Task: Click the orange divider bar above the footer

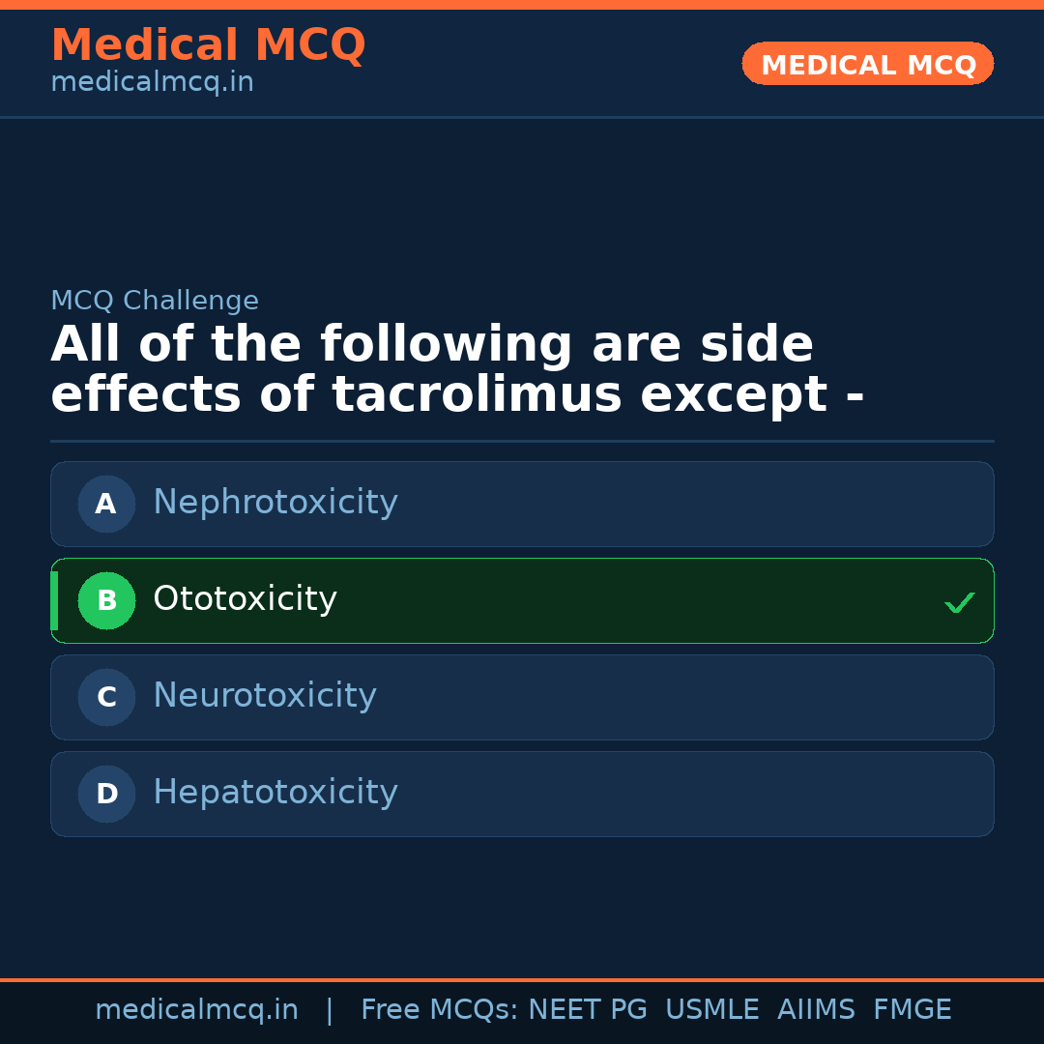Action: point(522,978)
